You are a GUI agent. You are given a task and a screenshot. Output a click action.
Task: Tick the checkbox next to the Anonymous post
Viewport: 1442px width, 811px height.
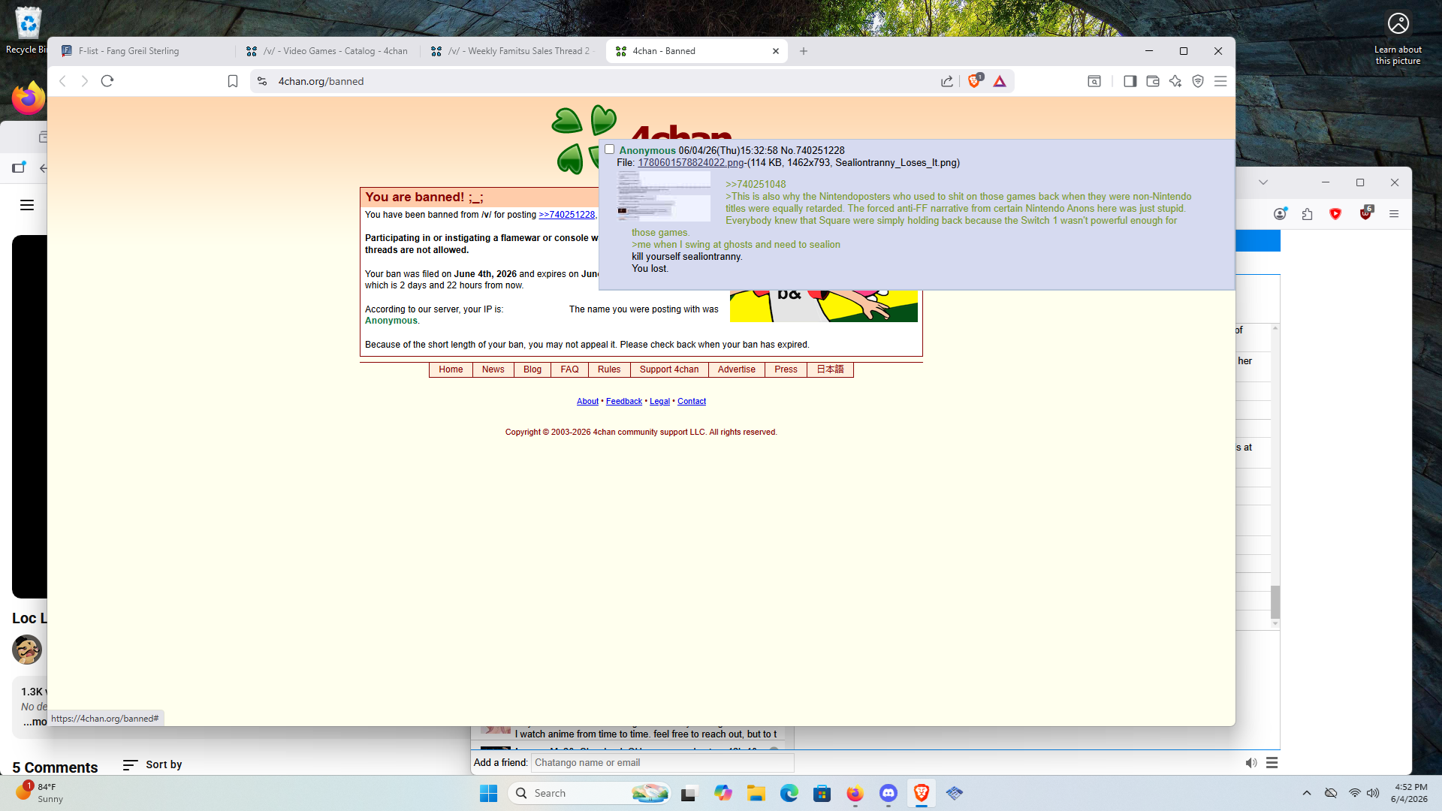[x=610, y=149]
